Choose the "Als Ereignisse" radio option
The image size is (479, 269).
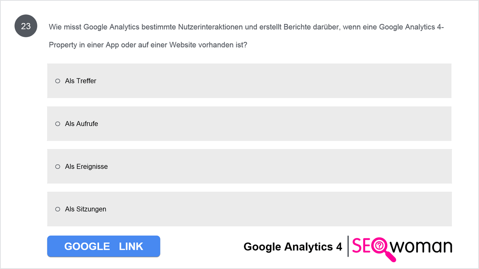pyautogui.click(x=57, y=167)
